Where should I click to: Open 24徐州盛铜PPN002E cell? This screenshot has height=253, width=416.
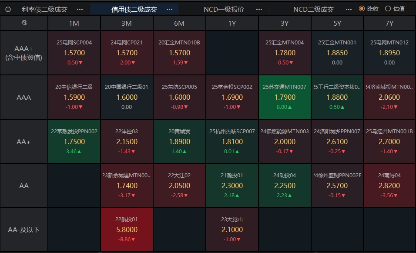pos(337,186)
